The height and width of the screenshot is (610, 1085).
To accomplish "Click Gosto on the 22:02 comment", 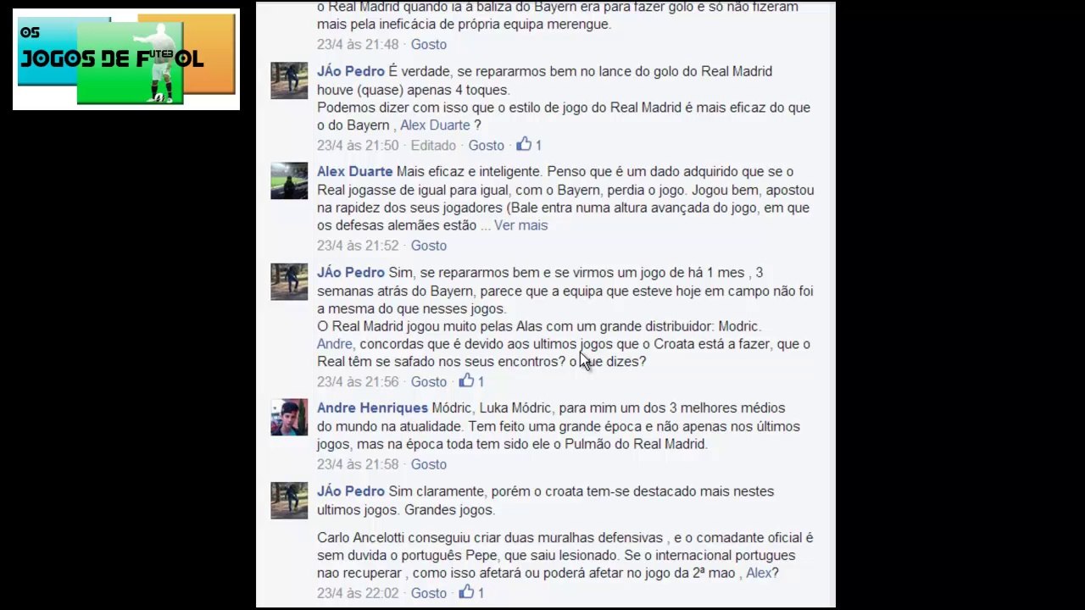I will click(429, 593).
